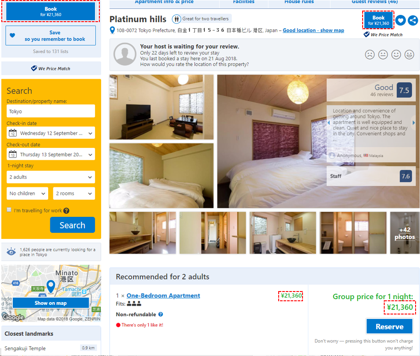The height and width of the screenshot is (356, 420).
Task: Click the share icon beside the heart
Action: click(413, 20)
